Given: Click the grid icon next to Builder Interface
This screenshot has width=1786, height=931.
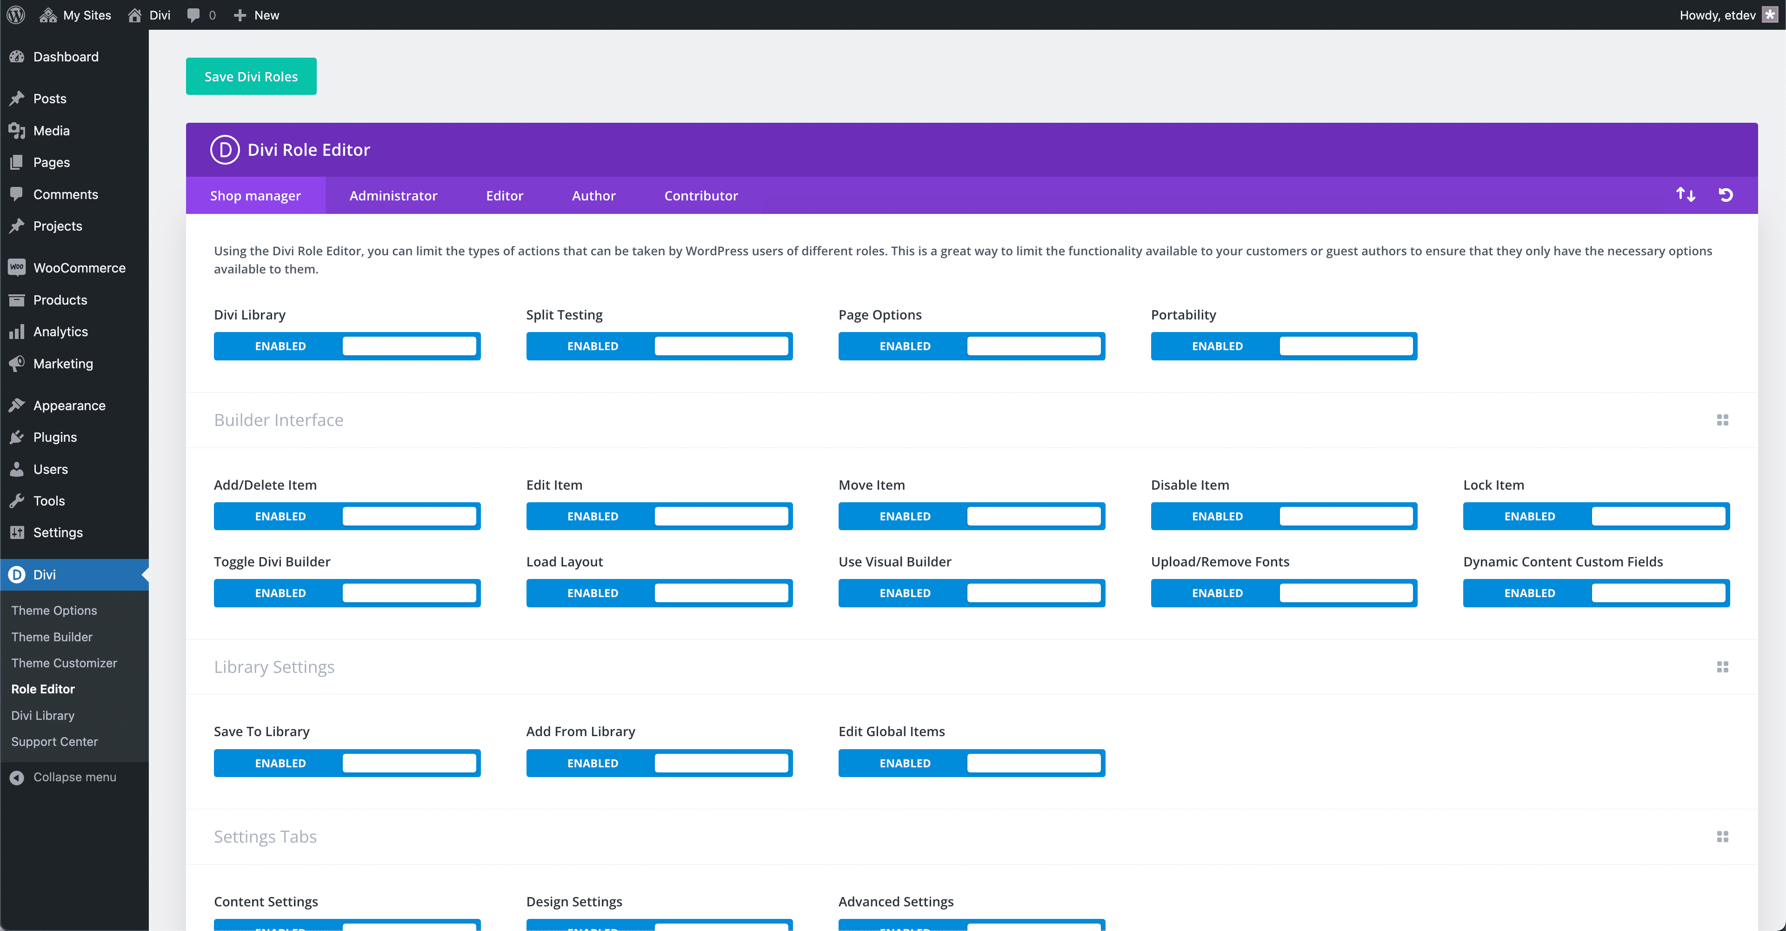Looking at the screenshot, I should click(x=1724, y=419).
